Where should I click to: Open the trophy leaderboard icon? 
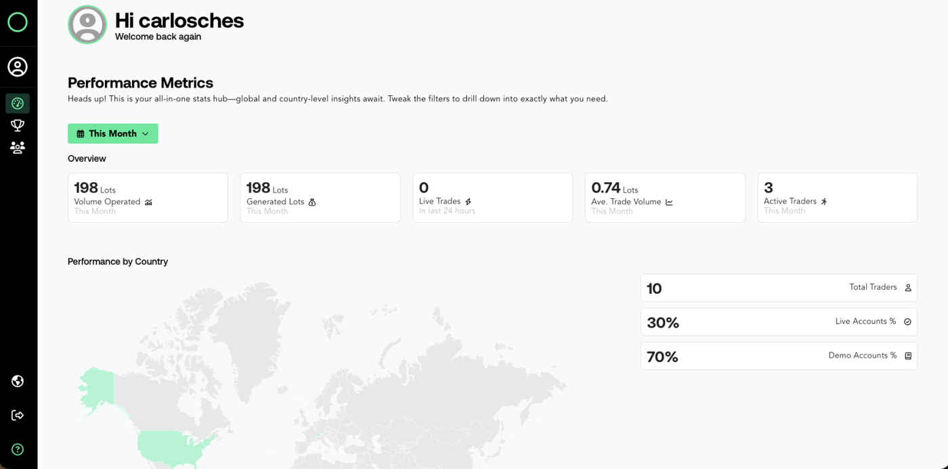tap(18, 125)
